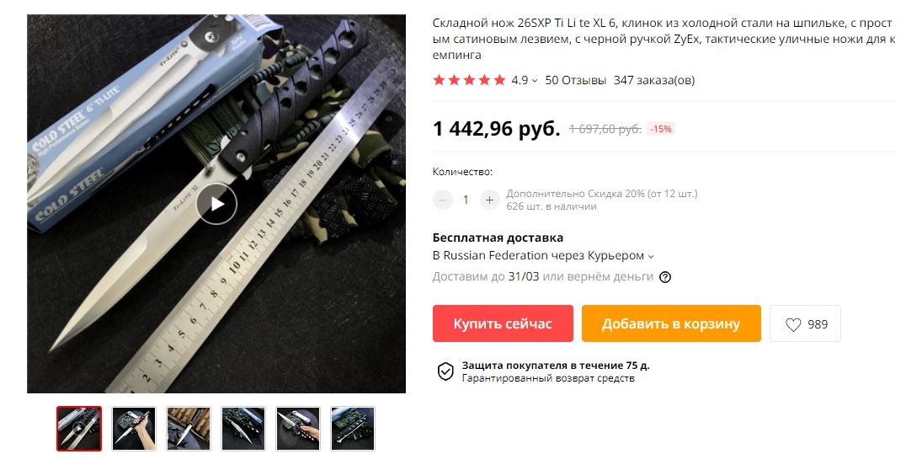Open the 50 Отзывы reviews link
906x470 pixels.
[575, 80]
